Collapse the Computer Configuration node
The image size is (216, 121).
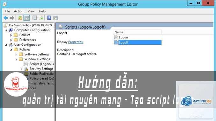pos(6,30)
